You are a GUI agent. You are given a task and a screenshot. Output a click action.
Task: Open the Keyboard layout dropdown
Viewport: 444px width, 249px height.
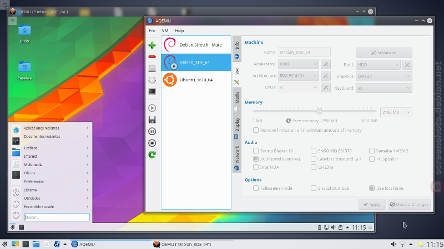coord(384,88)
